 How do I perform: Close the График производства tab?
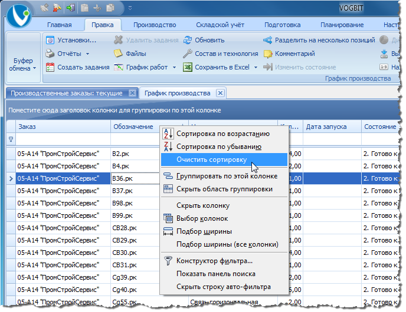pyautogui.click(x=220, y=93)
